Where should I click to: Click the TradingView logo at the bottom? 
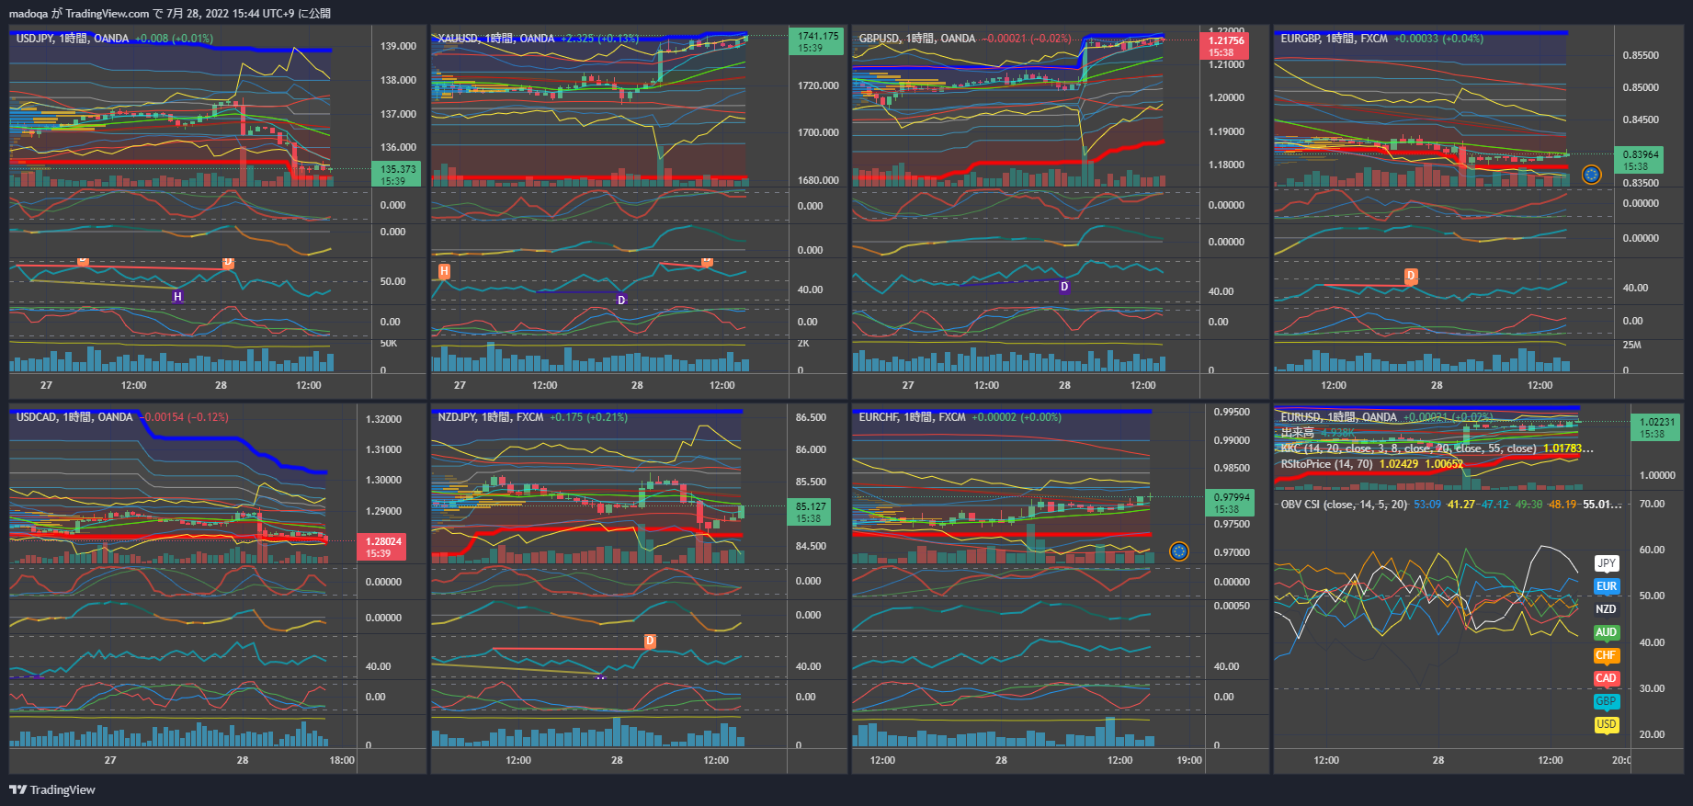pyautogui.click(x=52, y=789)
